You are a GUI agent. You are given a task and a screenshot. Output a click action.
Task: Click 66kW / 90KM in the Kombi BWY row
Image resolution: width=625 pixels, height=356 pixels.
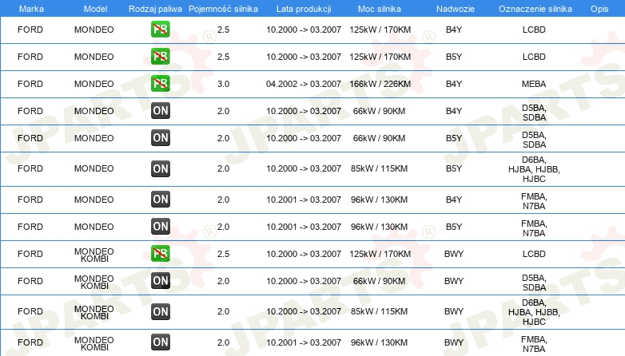click(x=379, y=281)
